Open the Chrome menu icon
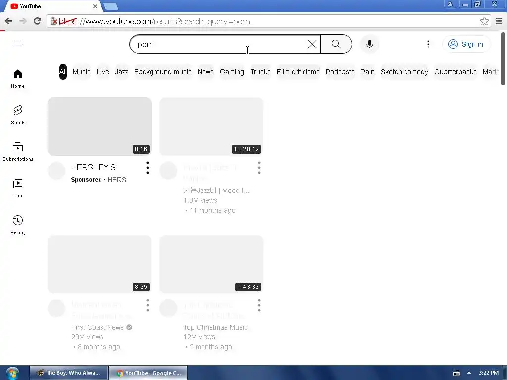Viewport: 507px width, 380px height. (499, 21)
